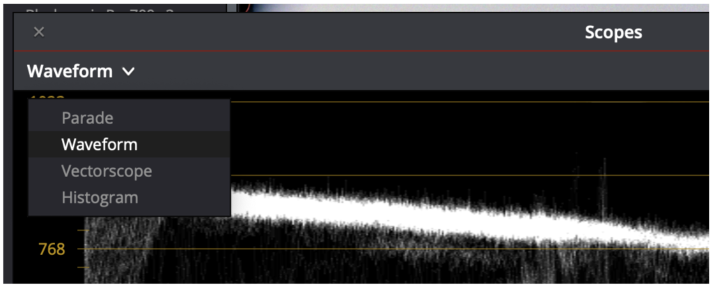Click the tall spike in the waveform trace
713x287 pixels.
click(x=604, y=187)
